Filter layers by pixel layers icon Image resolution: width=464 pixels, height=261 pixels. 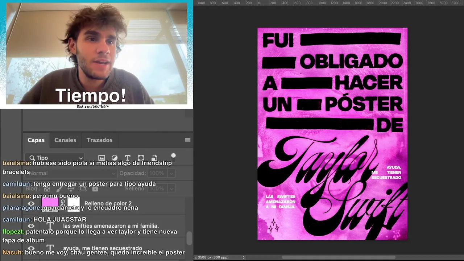pos(101,158)
